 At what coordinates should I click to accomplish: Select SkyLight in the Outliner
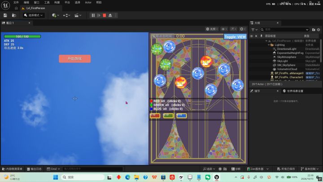(x=283, y=61)
